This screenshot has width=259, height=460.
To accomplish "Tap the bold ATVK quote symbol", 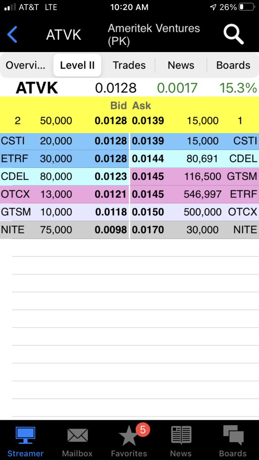I will (x=37, y=88).
